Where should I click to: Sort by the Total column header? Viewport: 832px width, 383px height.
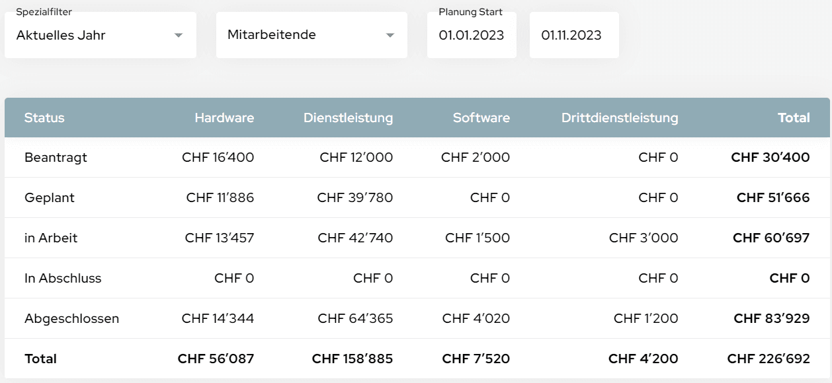tap(793, 118)
